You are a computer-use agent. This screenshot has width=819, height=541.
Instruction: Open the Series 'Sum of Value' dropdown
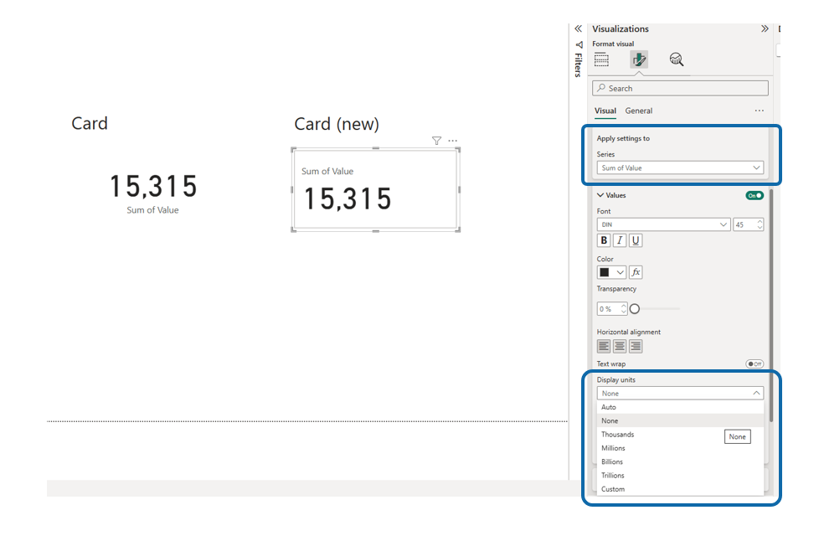680,167
